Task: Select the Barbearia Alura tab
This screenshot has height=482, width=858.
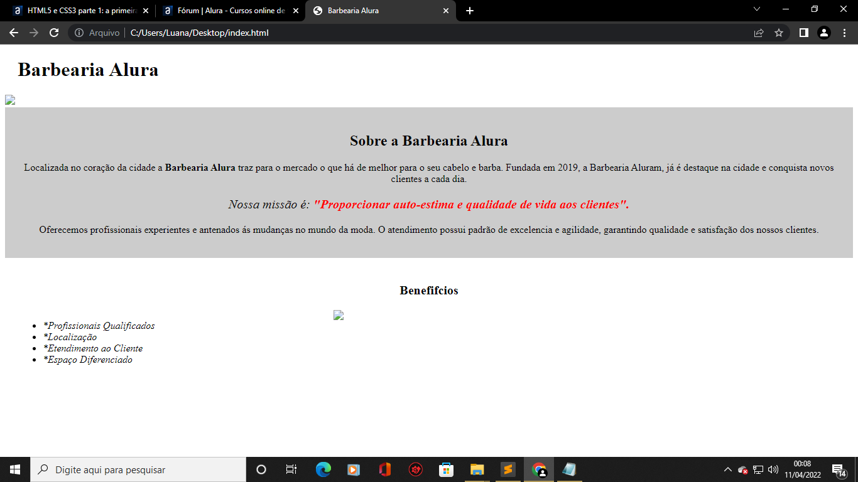Action: pos(381,11)
